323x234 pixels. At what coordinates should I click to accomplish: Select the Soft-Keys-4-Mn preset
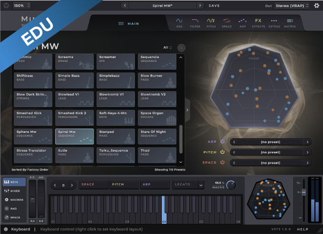click(116, 118)
